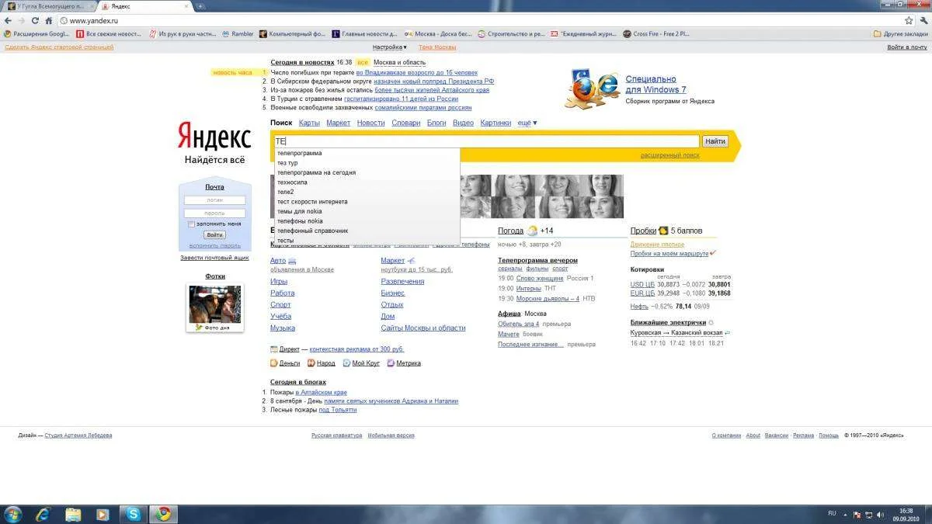Click the RU language indicator in taskbar
The width and height of the screenshot is (932, 524).
(832, 513)
